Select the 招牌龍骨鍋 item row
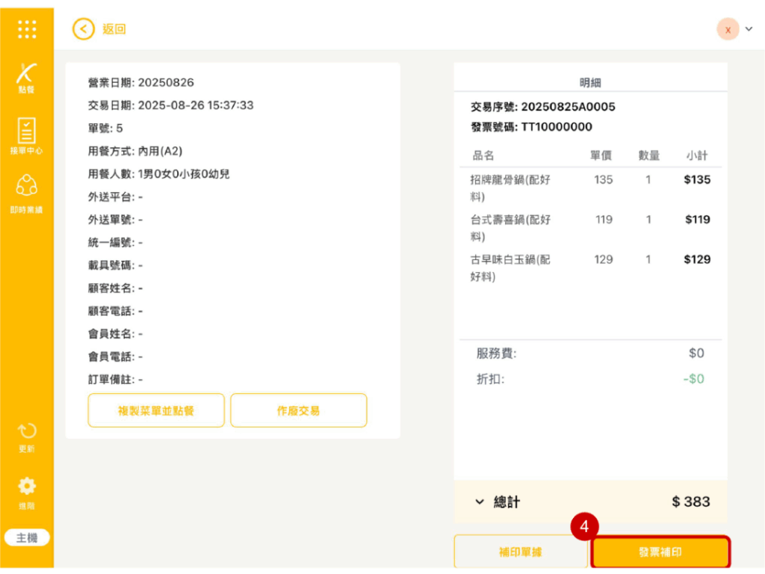Screen dimensions: 765x574 [x=590, y=188]
